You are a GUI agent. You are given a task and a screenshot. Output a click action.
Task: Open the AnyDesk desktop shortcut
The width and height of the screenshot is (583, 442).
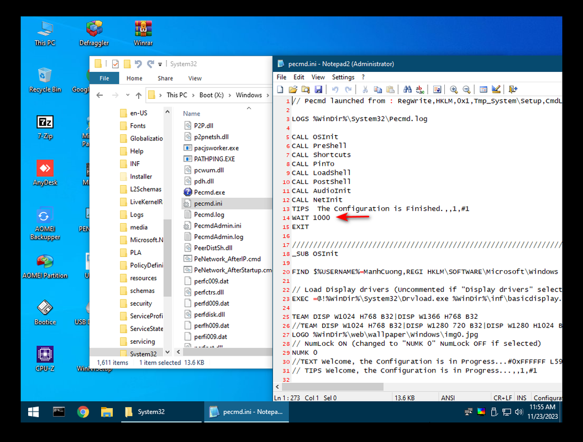coord(45,173)
